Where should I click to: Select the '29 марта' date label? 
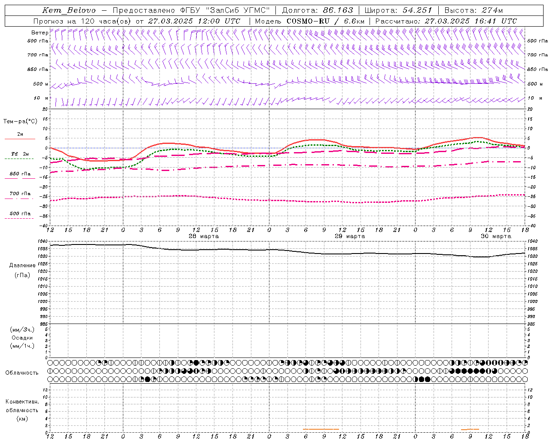click(350, 236)
